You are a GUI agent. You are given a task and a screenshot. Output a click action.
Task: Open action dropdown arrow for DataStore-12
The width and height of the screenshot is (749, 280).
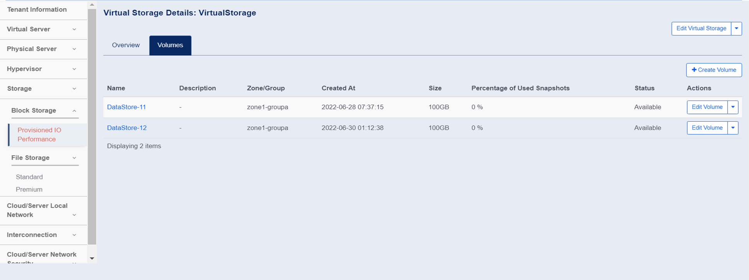tap(733, 128)
